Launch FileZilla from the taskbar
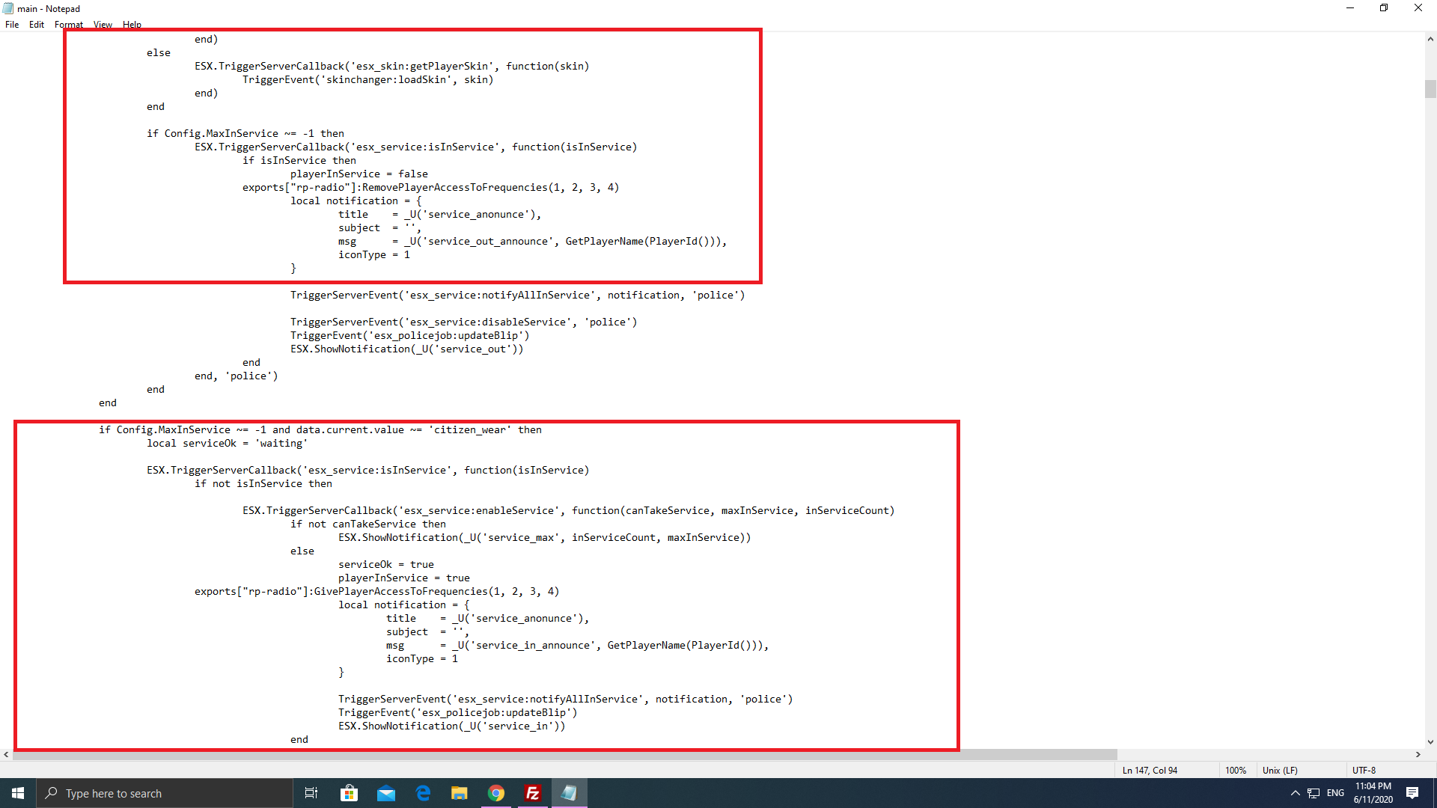This screenshot has width=1437, height=808. 533,793
